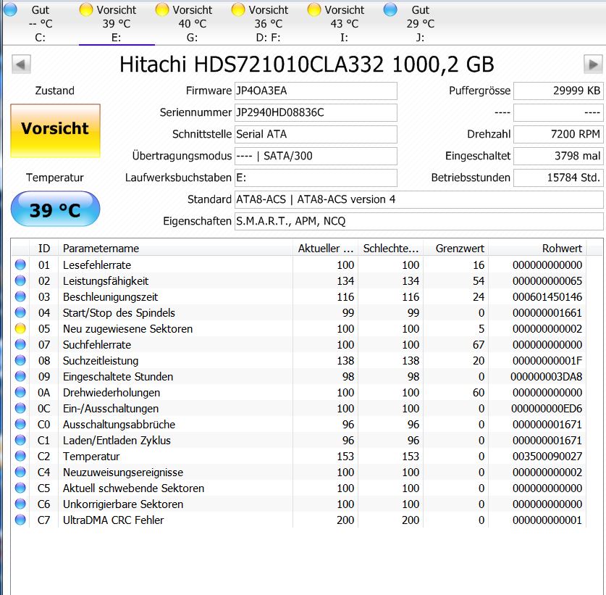Sort by Grenzwert column header
Viewport: 606px width, 595px height.
456,248
